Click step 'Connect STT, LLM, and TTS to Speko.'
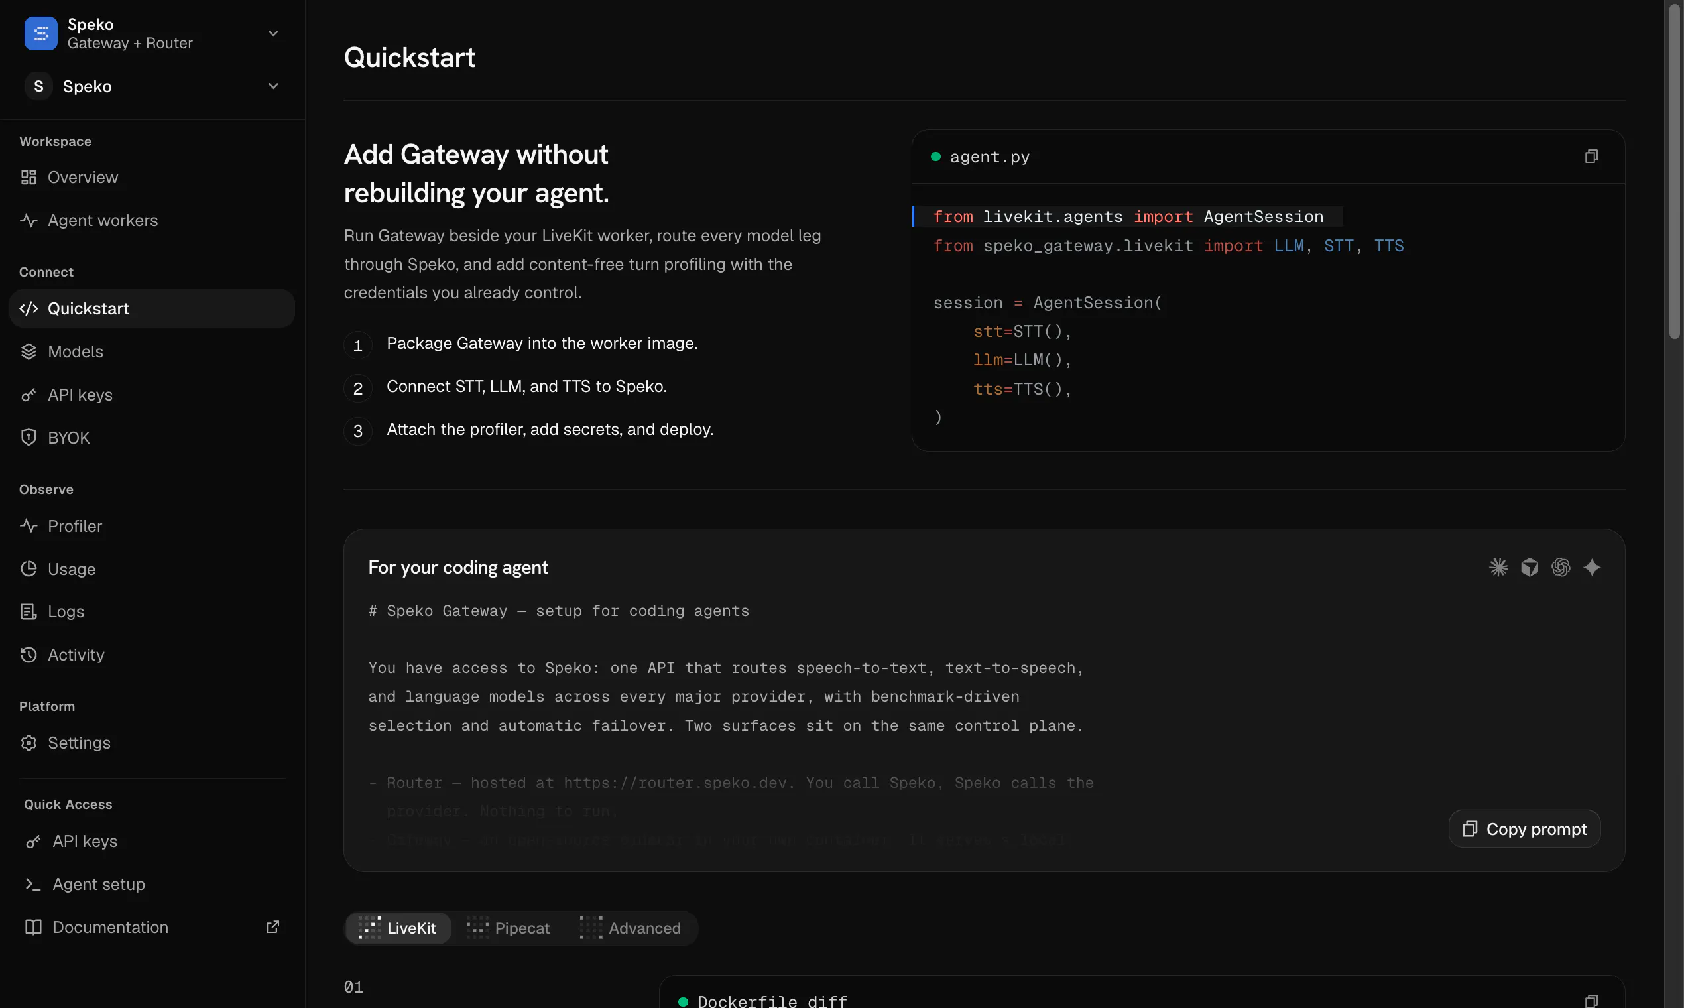 tap(527, 387)
